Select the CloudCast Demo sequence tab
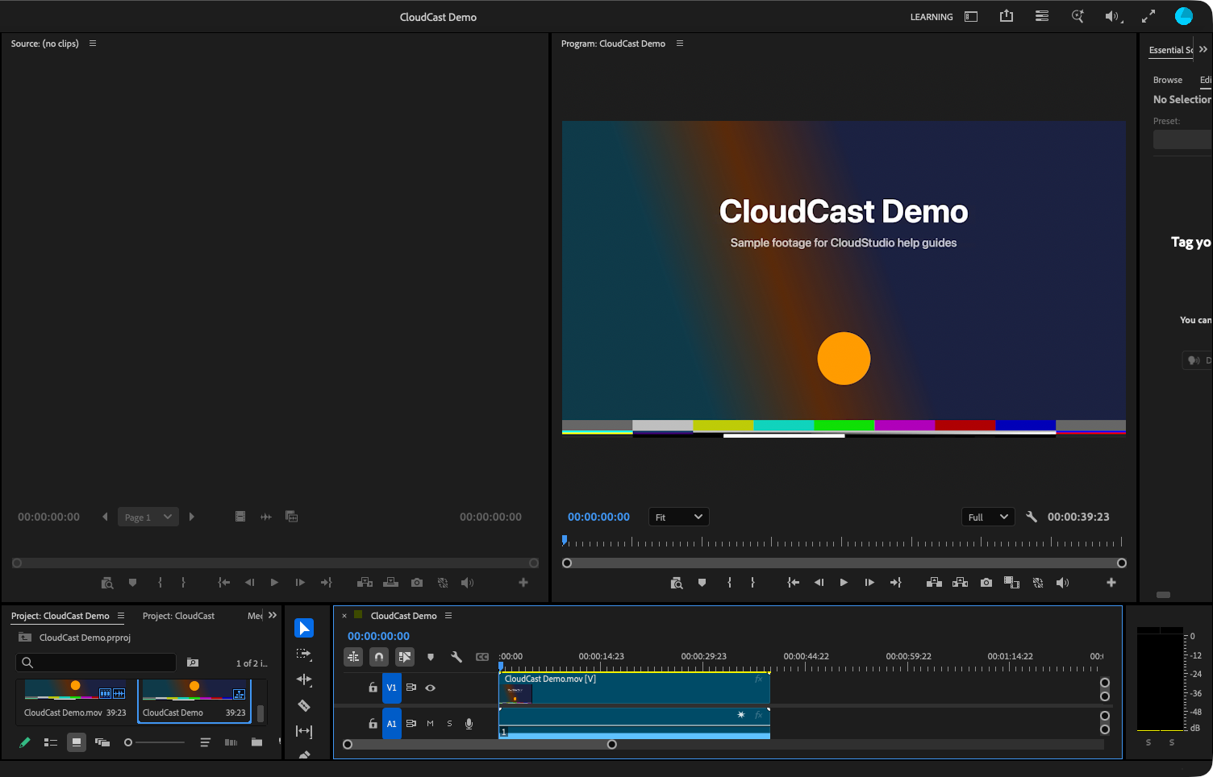 (404, 616)
